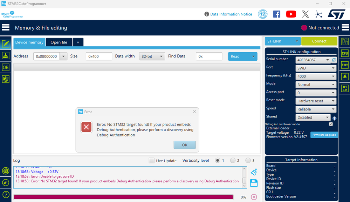Image resolution: width=350 pixels, height=202 pixels.
Task: Click the ST logo
Action: pos(336,14)
